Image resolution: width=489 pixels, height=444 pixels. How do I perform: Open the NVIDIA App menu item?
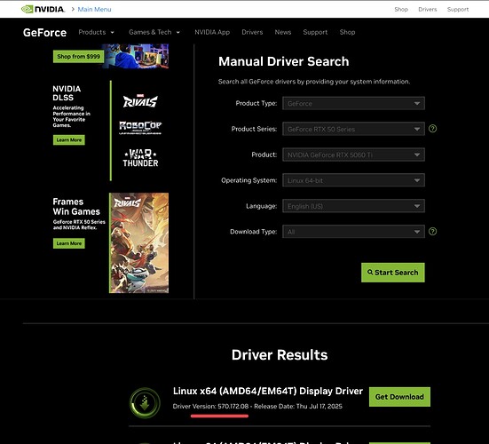tap(212, 32)
